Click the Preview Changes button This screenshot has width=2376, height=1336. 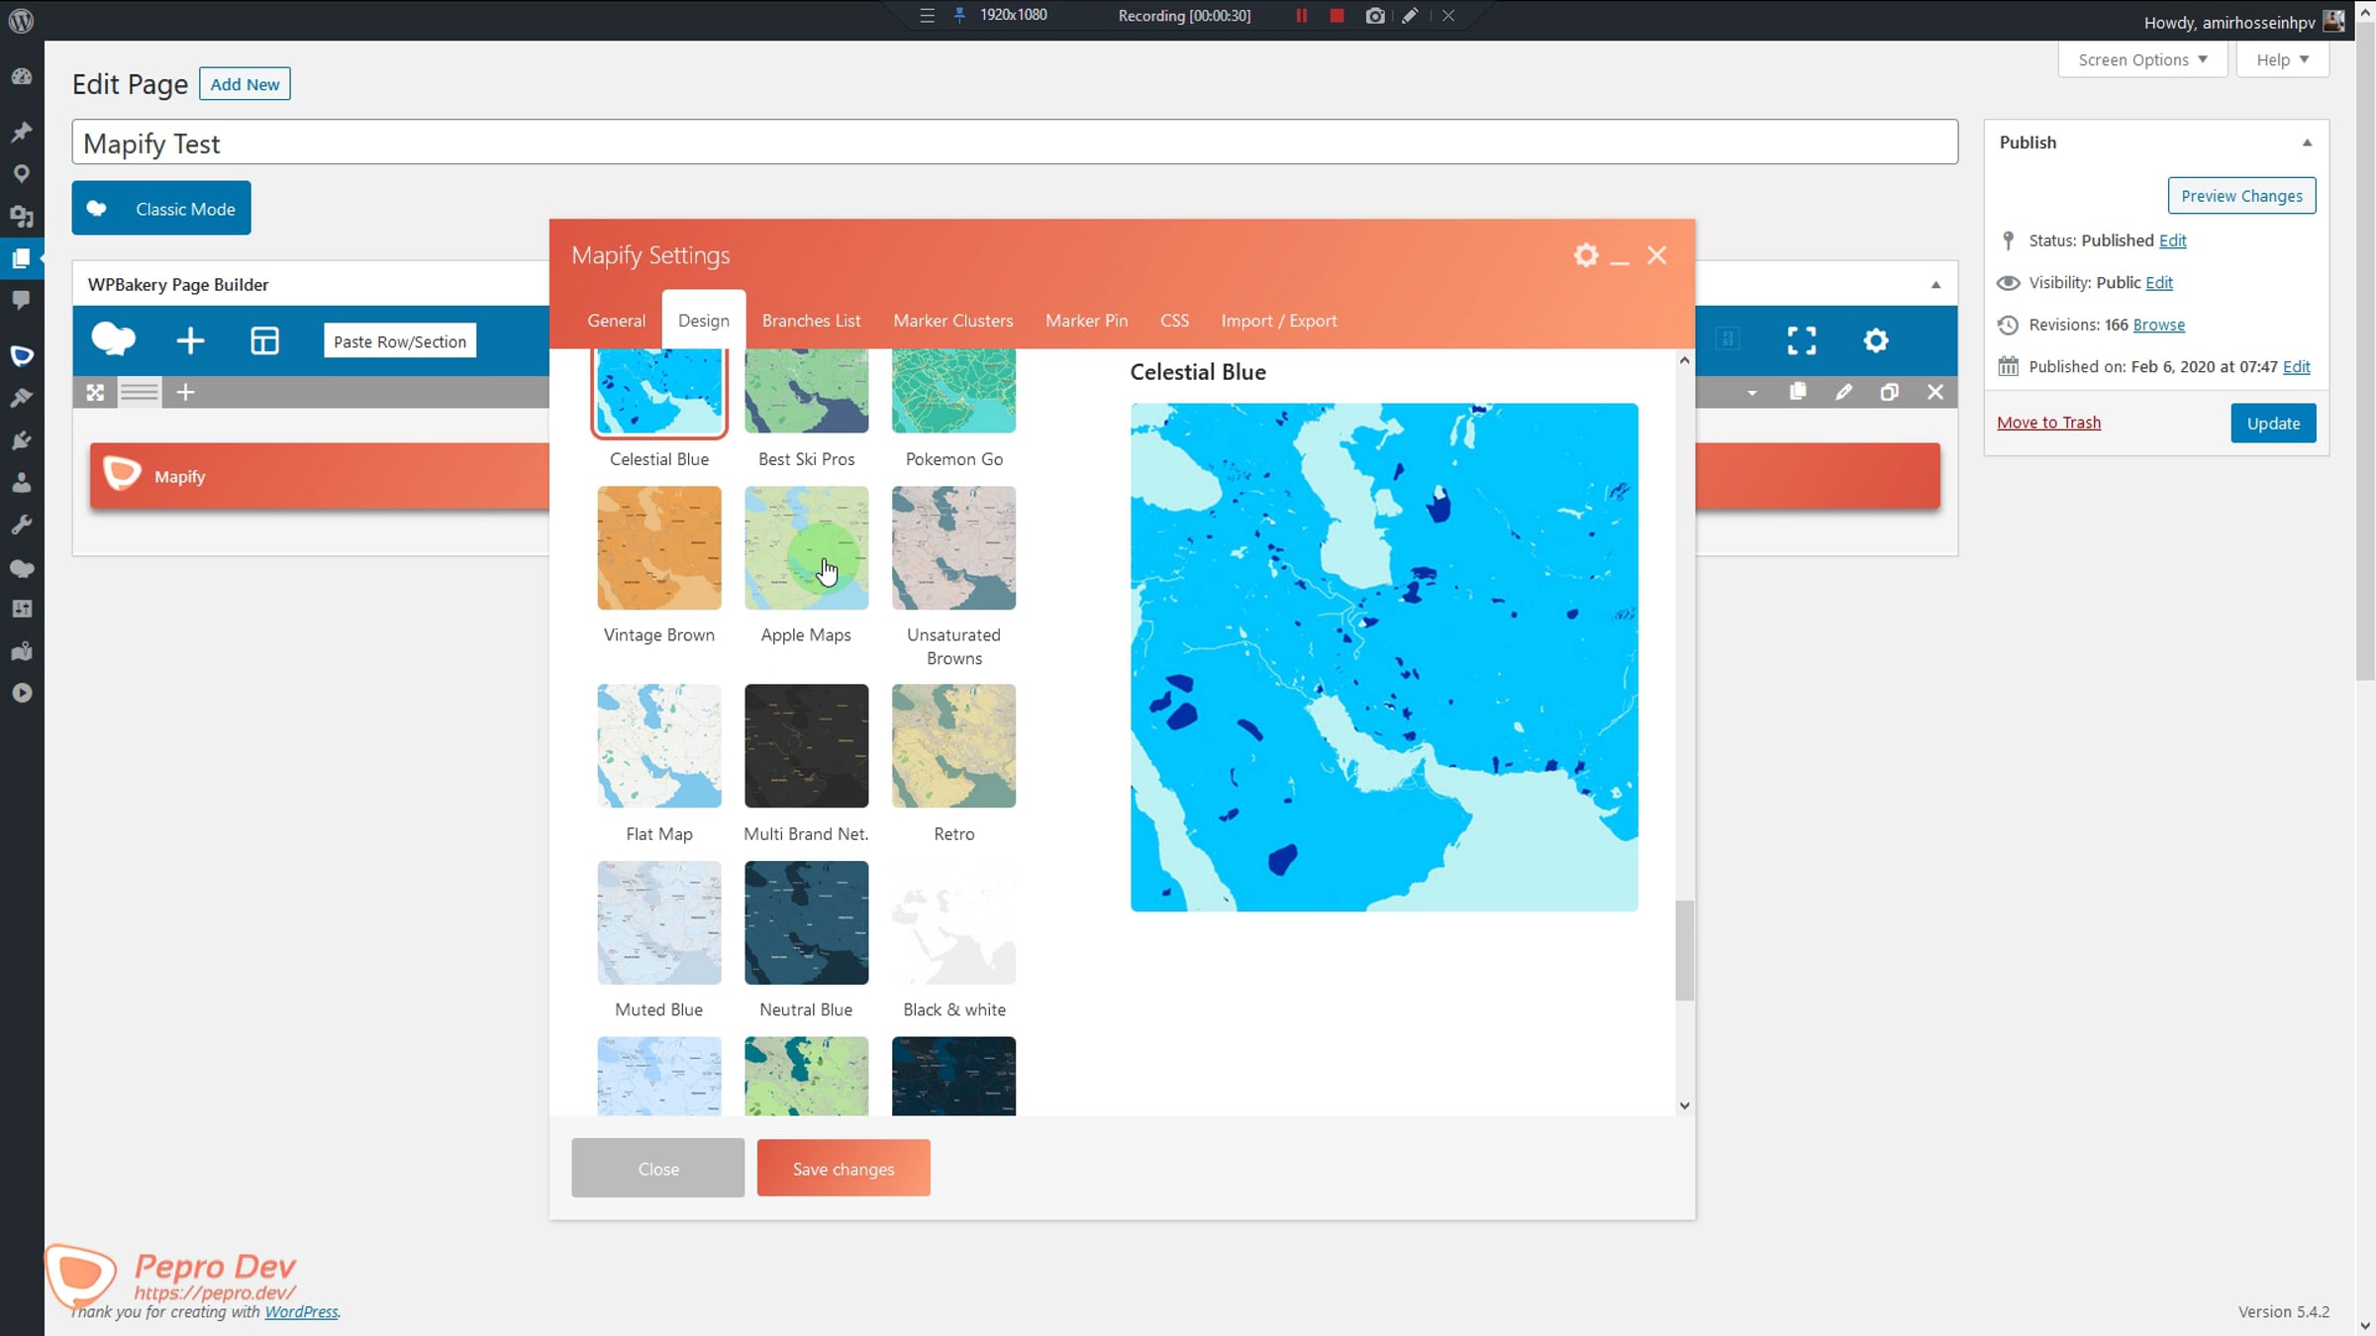2241,196
